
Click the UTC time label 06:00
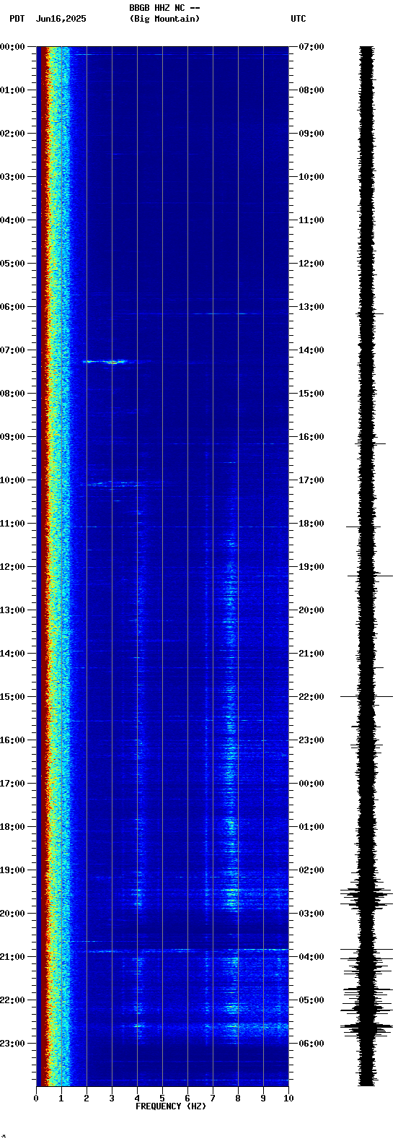(x=311, y=1044)
